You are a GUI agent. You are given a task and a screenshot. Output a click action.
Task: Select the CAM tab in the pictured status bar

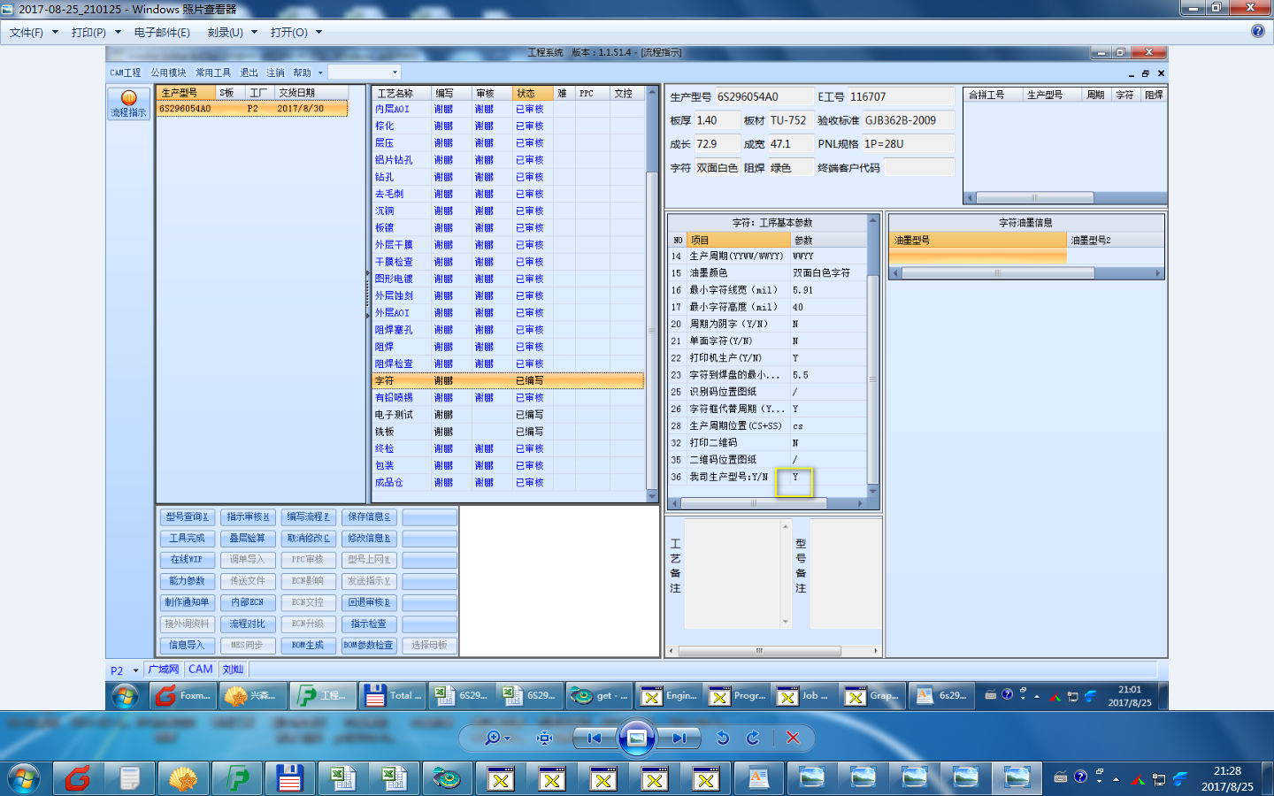[x=201, y=670]
